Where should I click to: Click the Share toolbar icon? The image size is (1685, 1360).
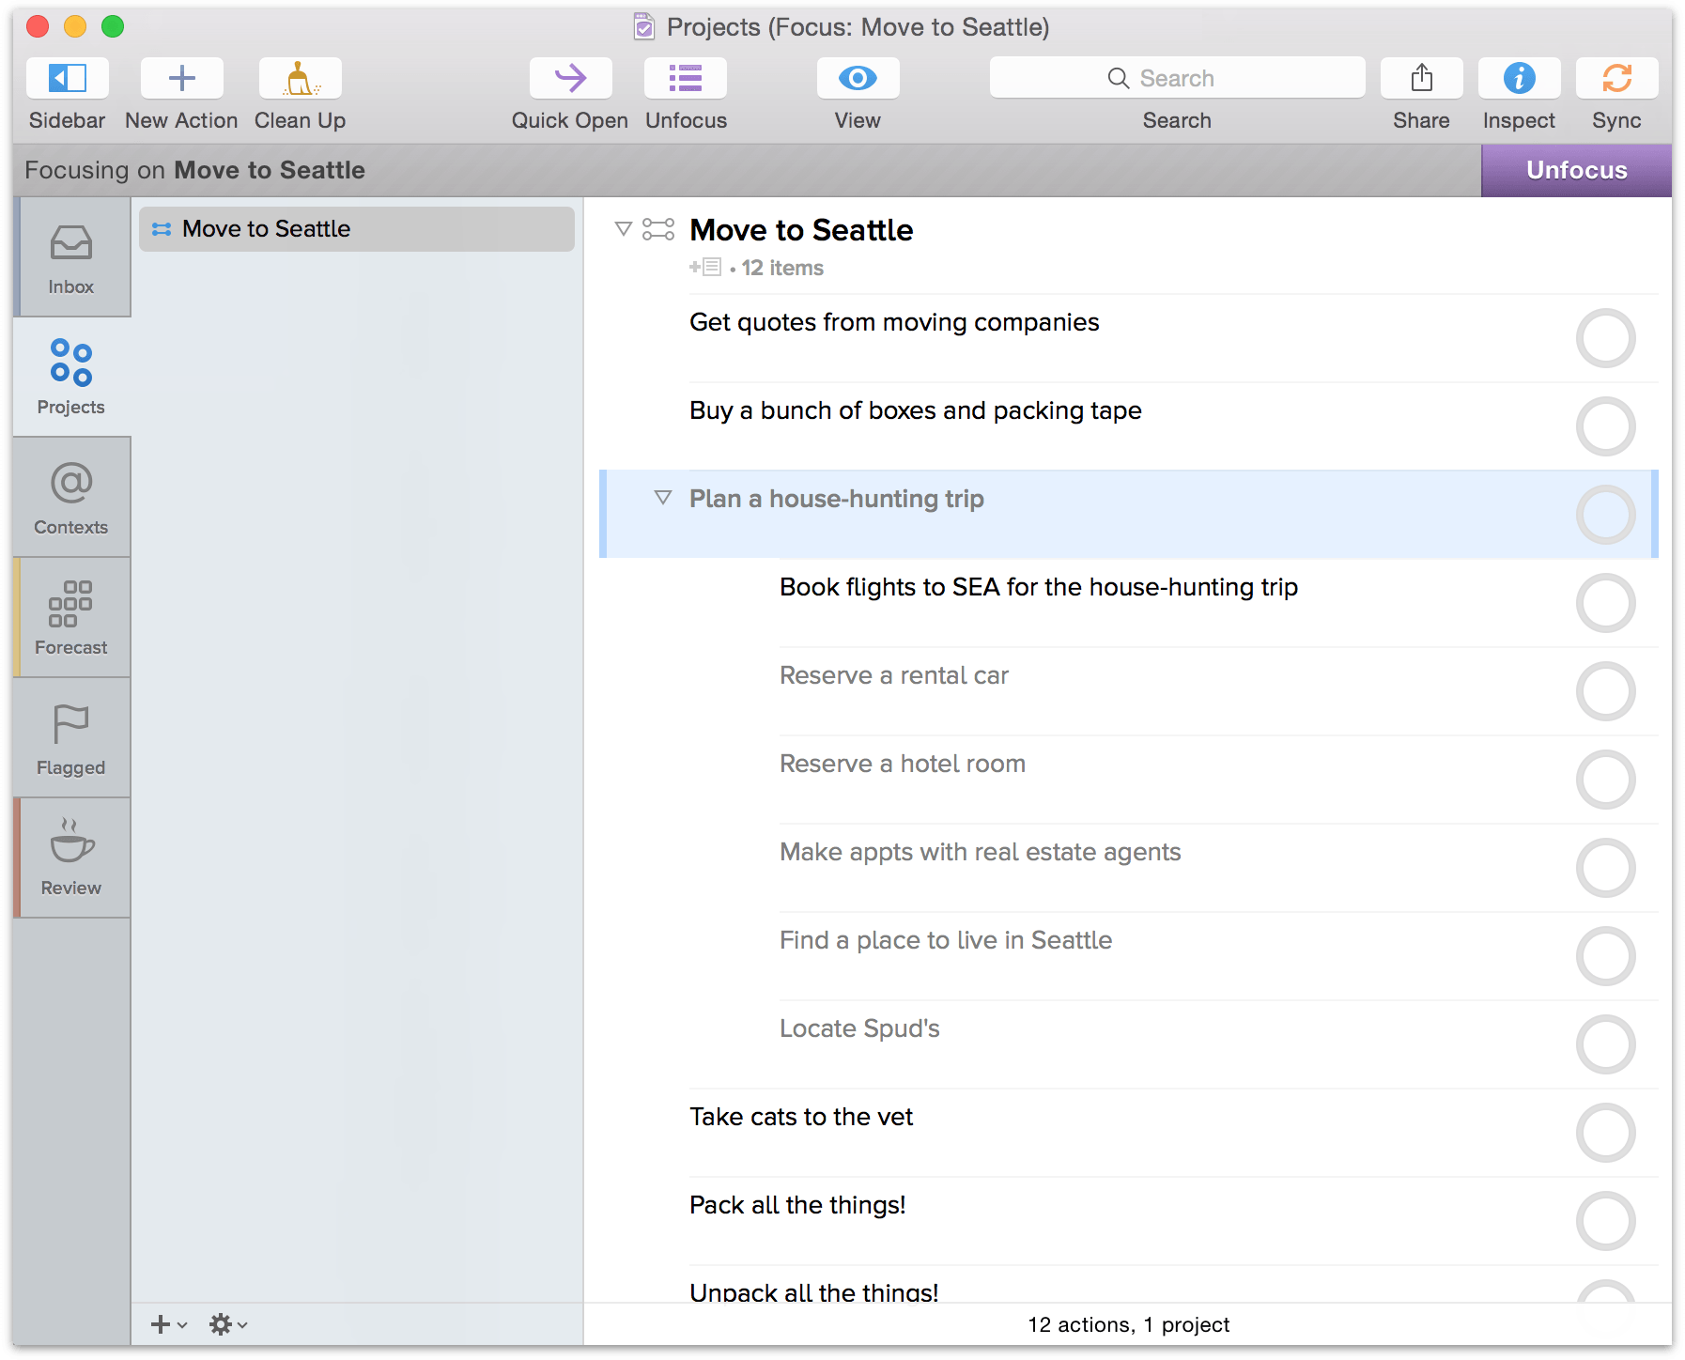point(1421,78)
